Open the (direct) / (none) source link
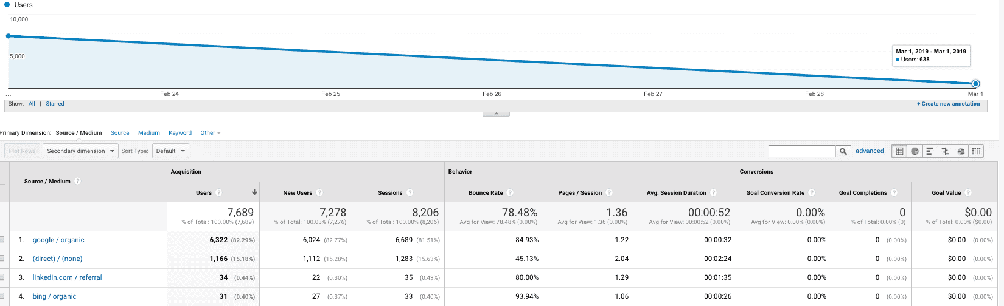This screenshot has height=306, width=1004. tap(57, 259)
